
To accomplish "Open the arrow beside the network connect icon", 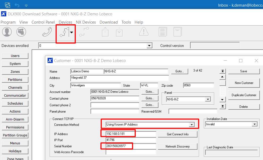I will tap(72, 33).
